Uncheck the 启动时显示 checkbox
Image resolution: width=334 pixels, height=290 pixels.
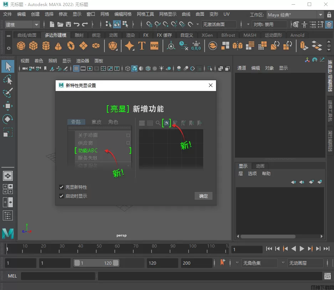point(62,196)
